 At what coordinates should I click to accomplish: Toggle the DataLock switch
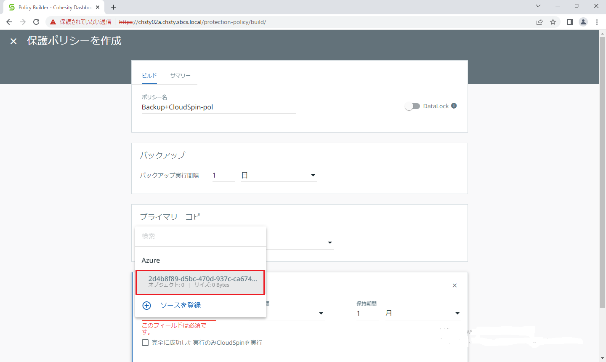tap(412, 106)
